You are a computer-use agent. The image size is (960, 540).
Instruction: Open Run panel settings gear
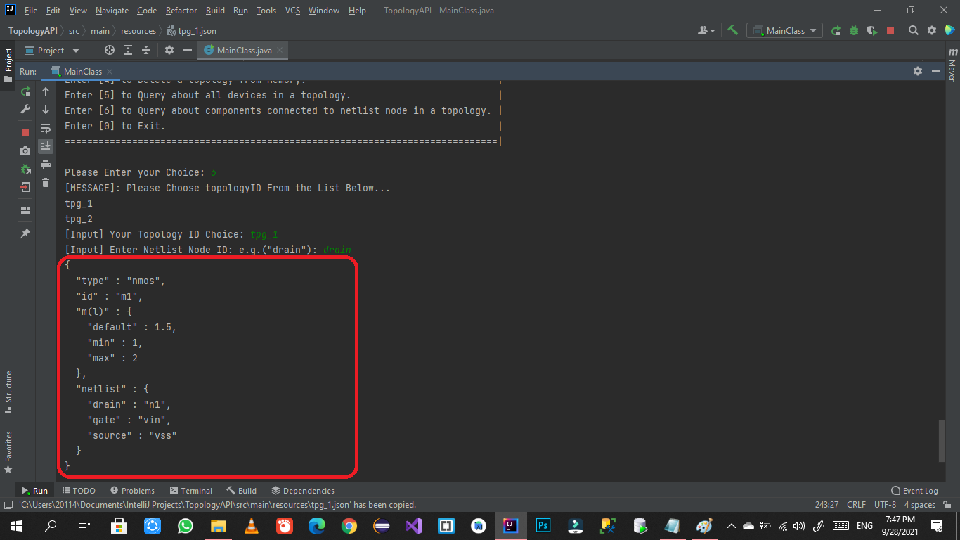[918, 72]
